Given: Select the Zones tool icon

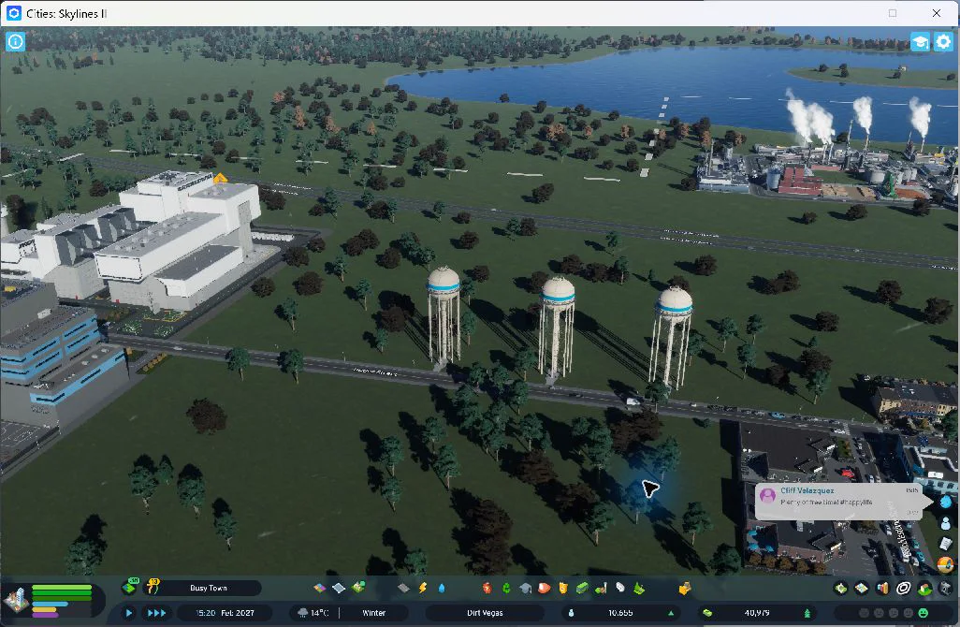Looking at the screenshot, I should tap(320, 588).
